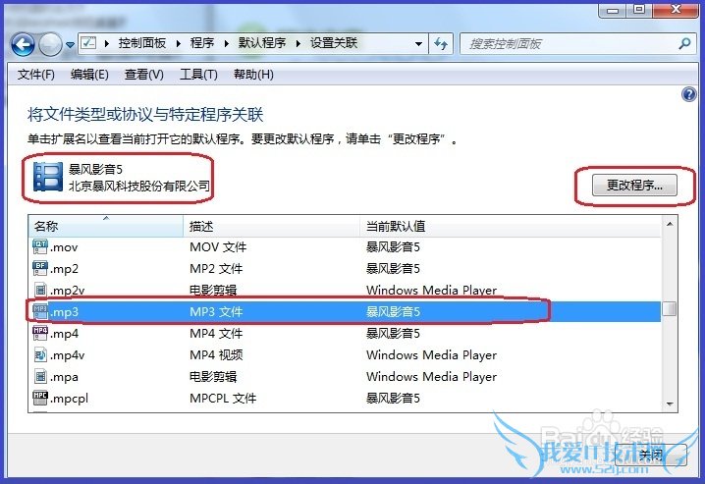
Task: Click the 暴风影音5 program icon
Action: (48, 177)
